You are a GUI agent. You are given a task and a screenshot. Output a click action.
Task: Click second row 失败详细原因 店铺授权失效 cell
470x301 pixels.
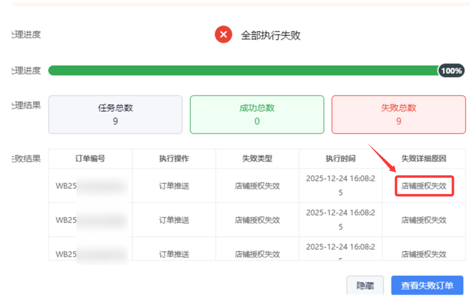424,220
